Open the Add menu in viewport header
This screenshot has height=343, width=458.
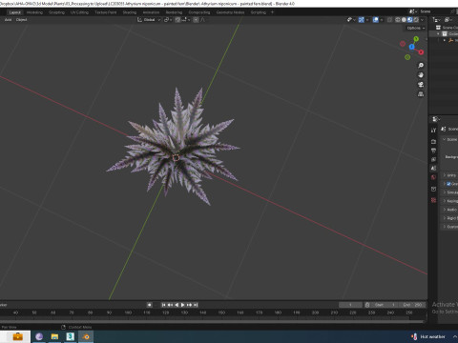(8, 20)
